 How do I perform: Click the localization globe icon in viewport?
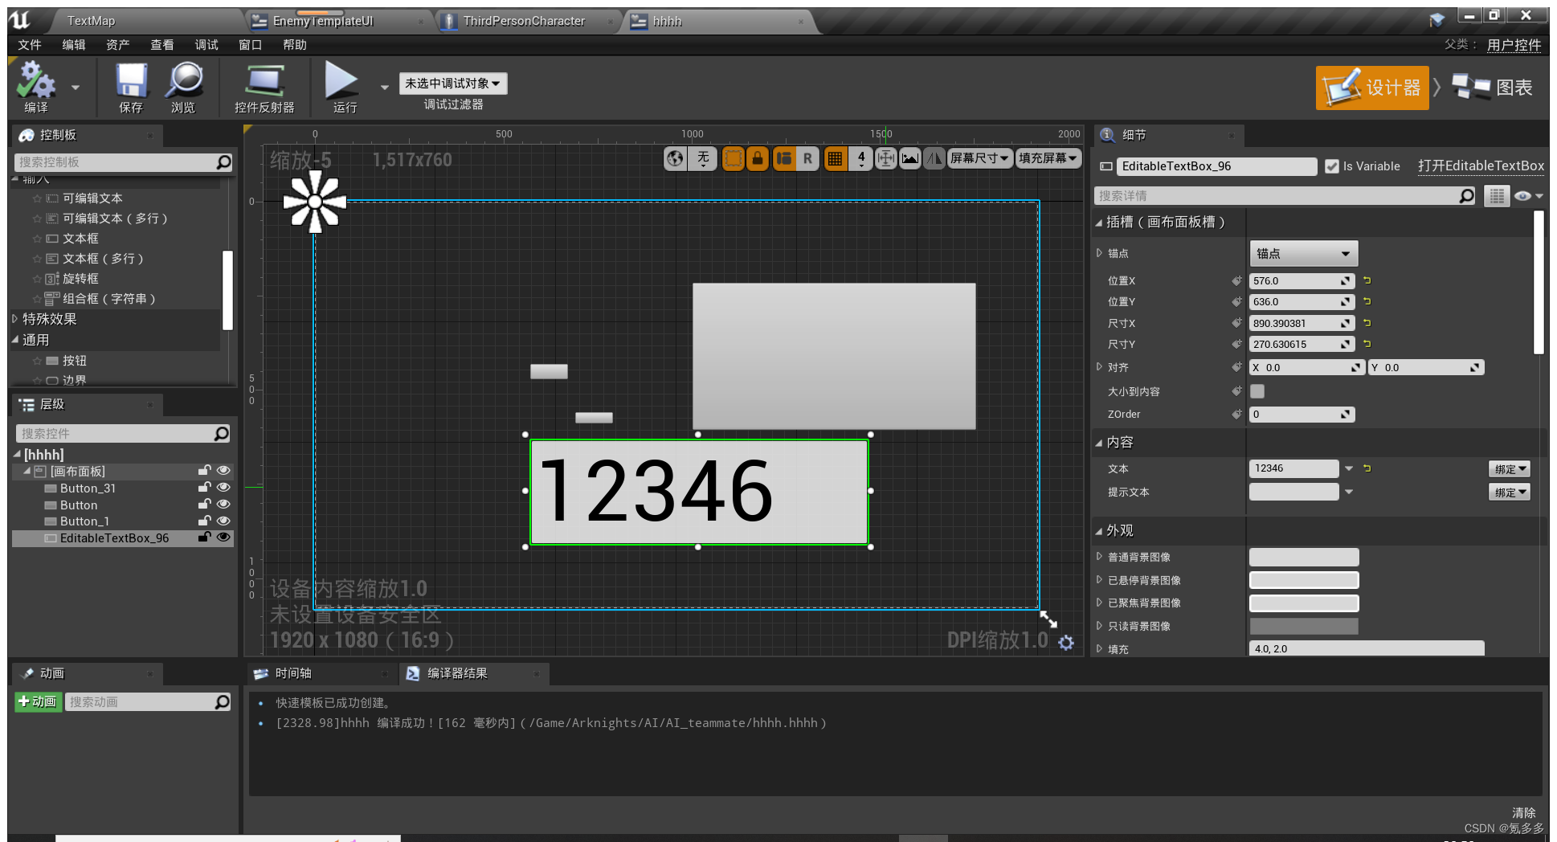point(675,158)
